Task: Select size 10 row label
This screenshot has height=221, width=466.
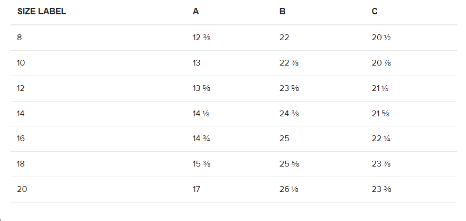Action: 21,63
